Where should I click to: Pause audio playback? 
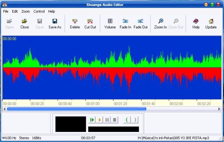pos(107,120)
